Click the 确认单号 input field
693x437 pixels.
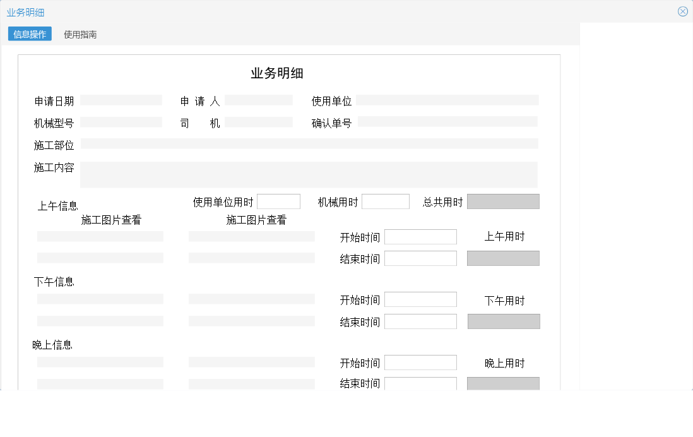click(x=448, y=122)
